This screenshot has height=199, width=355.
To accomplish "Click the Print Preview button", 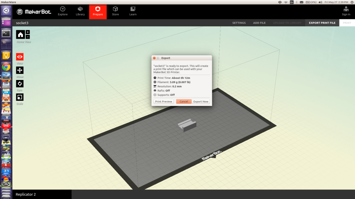I will point(164,101).
